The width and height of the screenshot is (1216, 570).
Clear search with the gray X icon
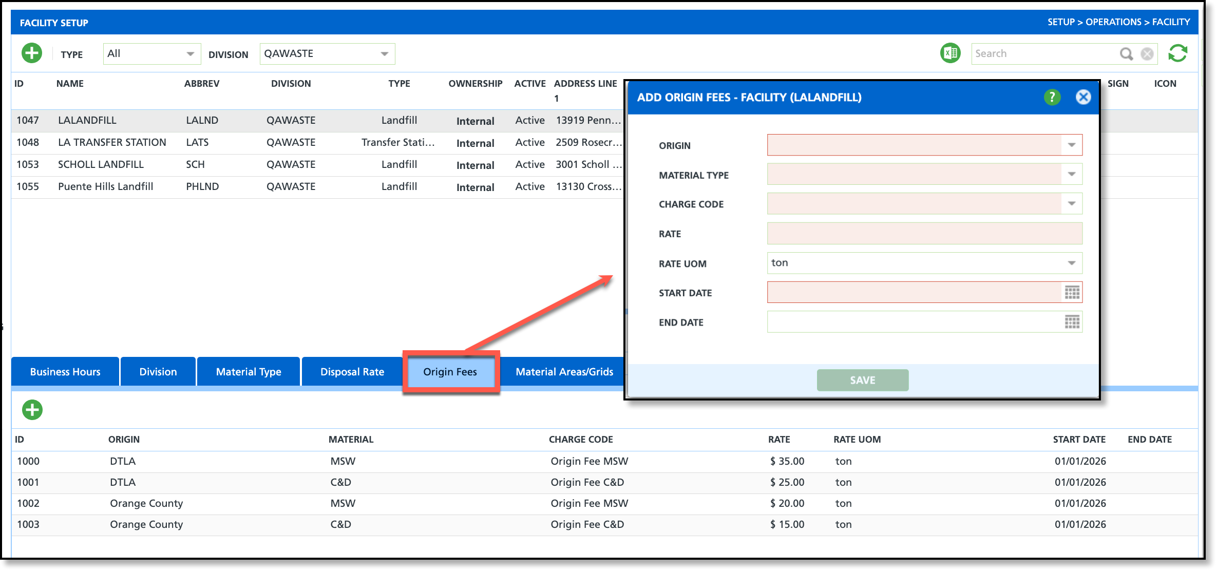1147,54
